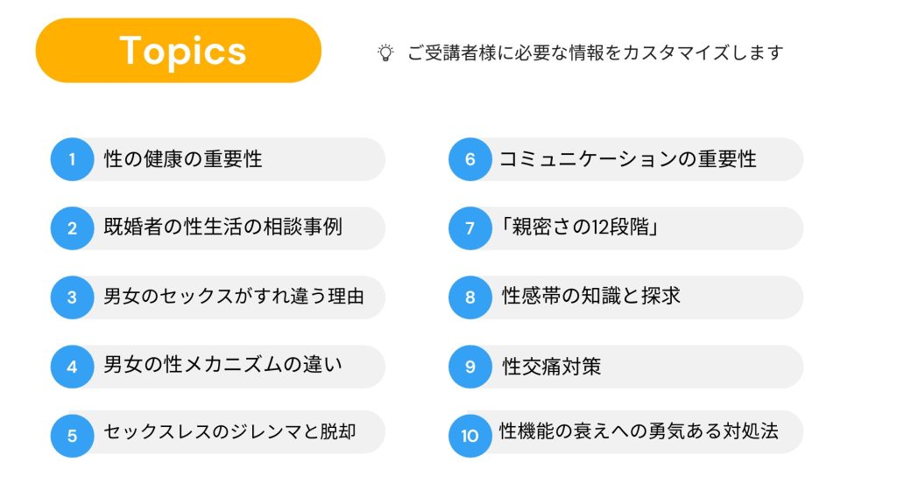Click the blue number 9 circle badge
897x504 pixels.
(x=470, y=367)
